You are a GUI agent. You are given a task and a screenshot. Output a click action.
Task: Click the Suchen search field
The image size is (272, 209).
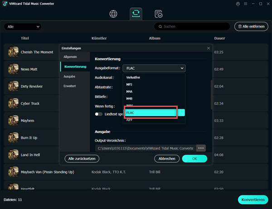[192, 27]
